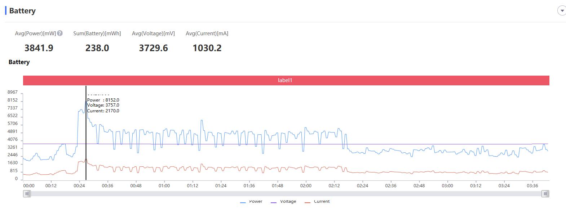566x215 pixels.
Task: Click the Avg(Current) value 1030.2
Action: tap(207, 48)
